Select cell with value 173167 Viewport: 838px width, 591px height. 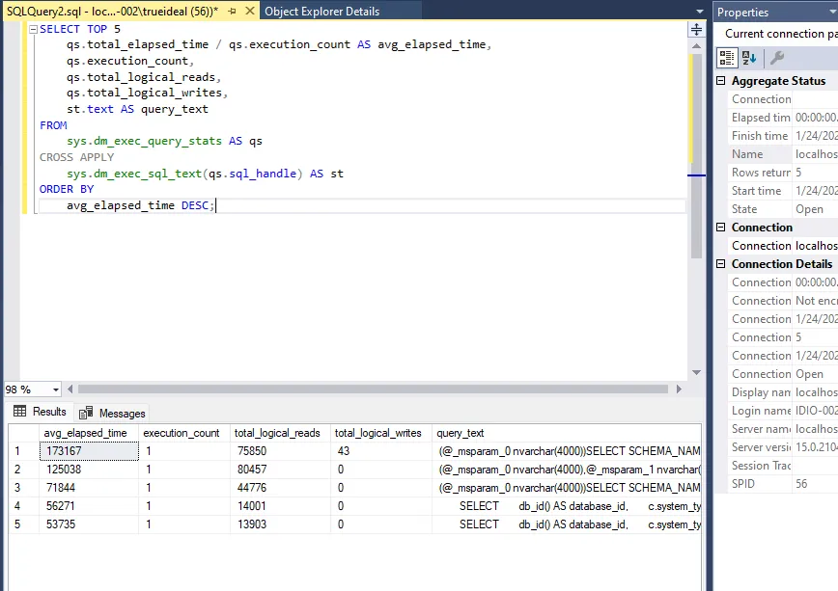coord(88,451)
